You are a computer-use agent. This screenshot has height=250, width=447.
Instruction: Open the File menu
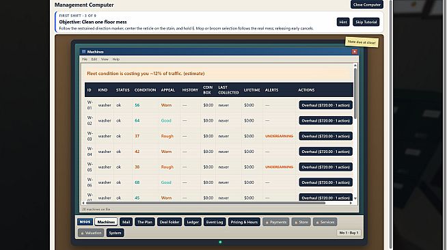(85, 59)
